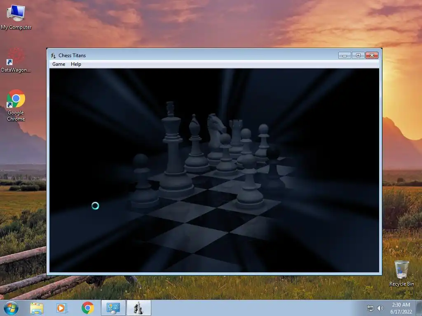This screenshot has width=422, height=316.
Task: Select the DataWagon desktop shortcut
Action: click(16, 60)
